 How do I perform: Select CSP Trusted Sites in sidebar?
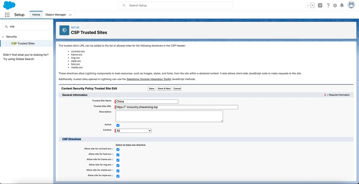[x=23, y=43]
